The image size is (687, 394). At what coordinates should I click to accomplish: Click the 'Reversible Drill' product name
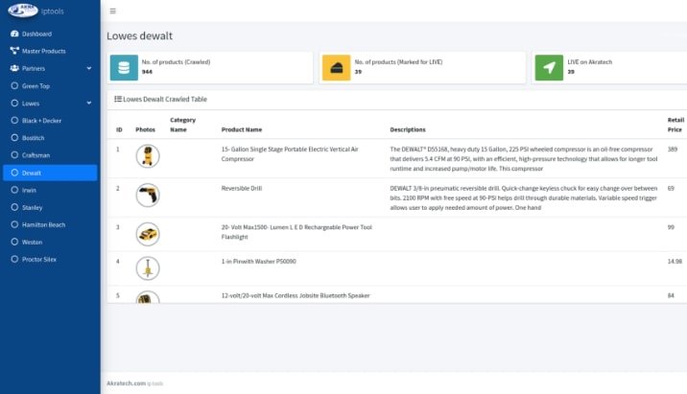[242, 188]
